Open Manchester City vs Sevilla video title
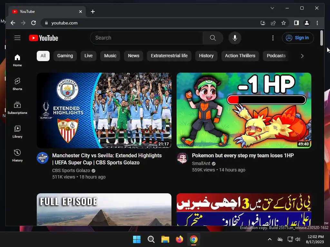330x247 pixels. tap(107, 159)
